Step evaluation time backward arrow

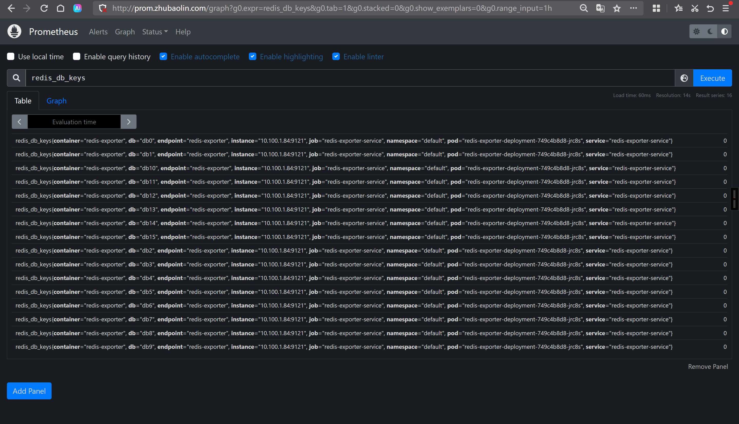(x=20, y=122)
